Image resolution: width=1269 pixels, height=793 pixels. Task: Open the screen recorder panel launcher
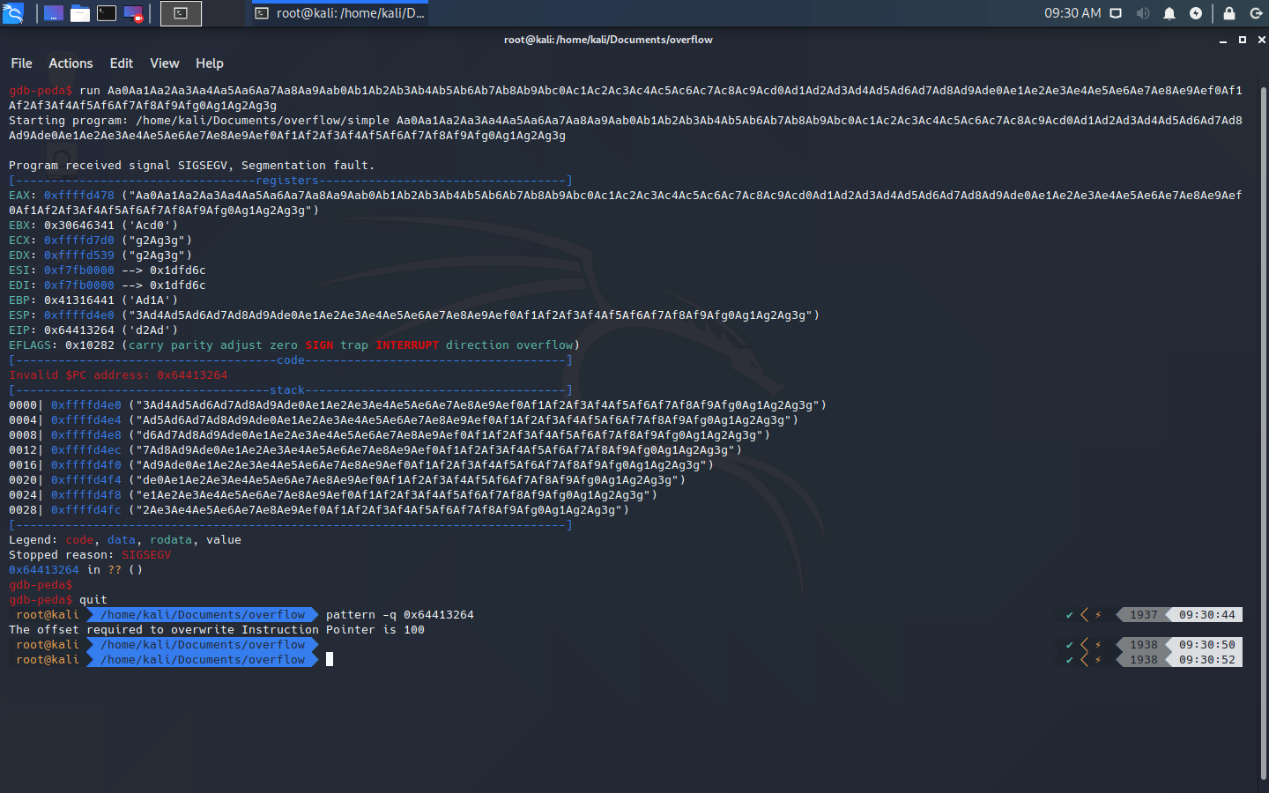tap(133, 13)
